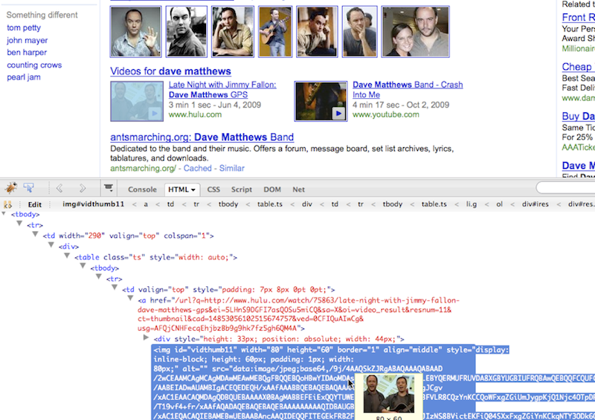Image resolution: width=595 pixels, height=420 pixels.
Task: Open the pearl jam related search
Action: click(x=24, y=77)
